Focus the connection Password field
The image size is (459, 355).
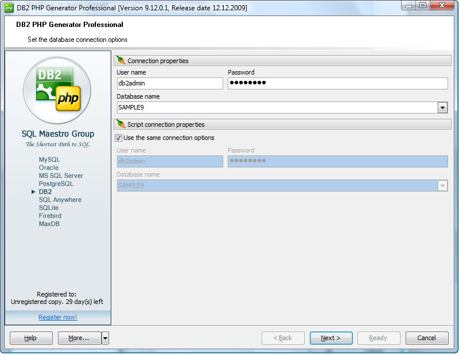[338, 83]
